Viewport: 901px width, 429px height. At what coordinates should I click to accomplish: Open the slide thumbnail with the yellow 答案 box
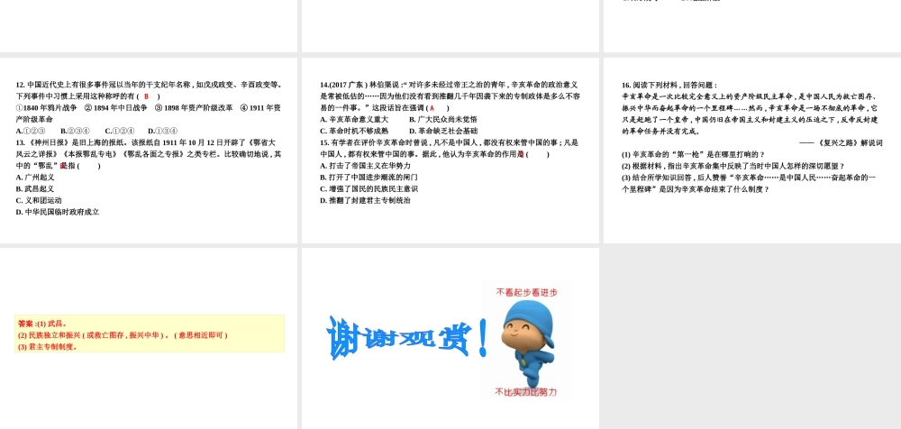click(149, 338)
